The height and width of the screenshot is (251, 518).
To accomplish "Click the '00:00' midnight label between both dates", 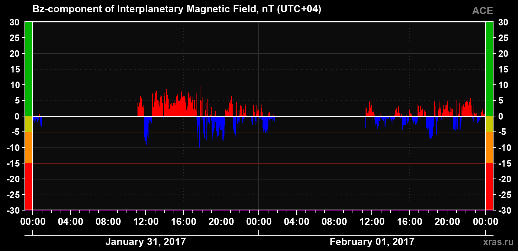I will point(259,222).
